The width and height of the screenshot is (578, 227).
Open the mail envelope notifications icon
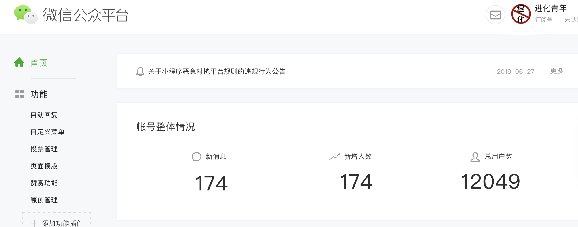[x=495, y=15]
